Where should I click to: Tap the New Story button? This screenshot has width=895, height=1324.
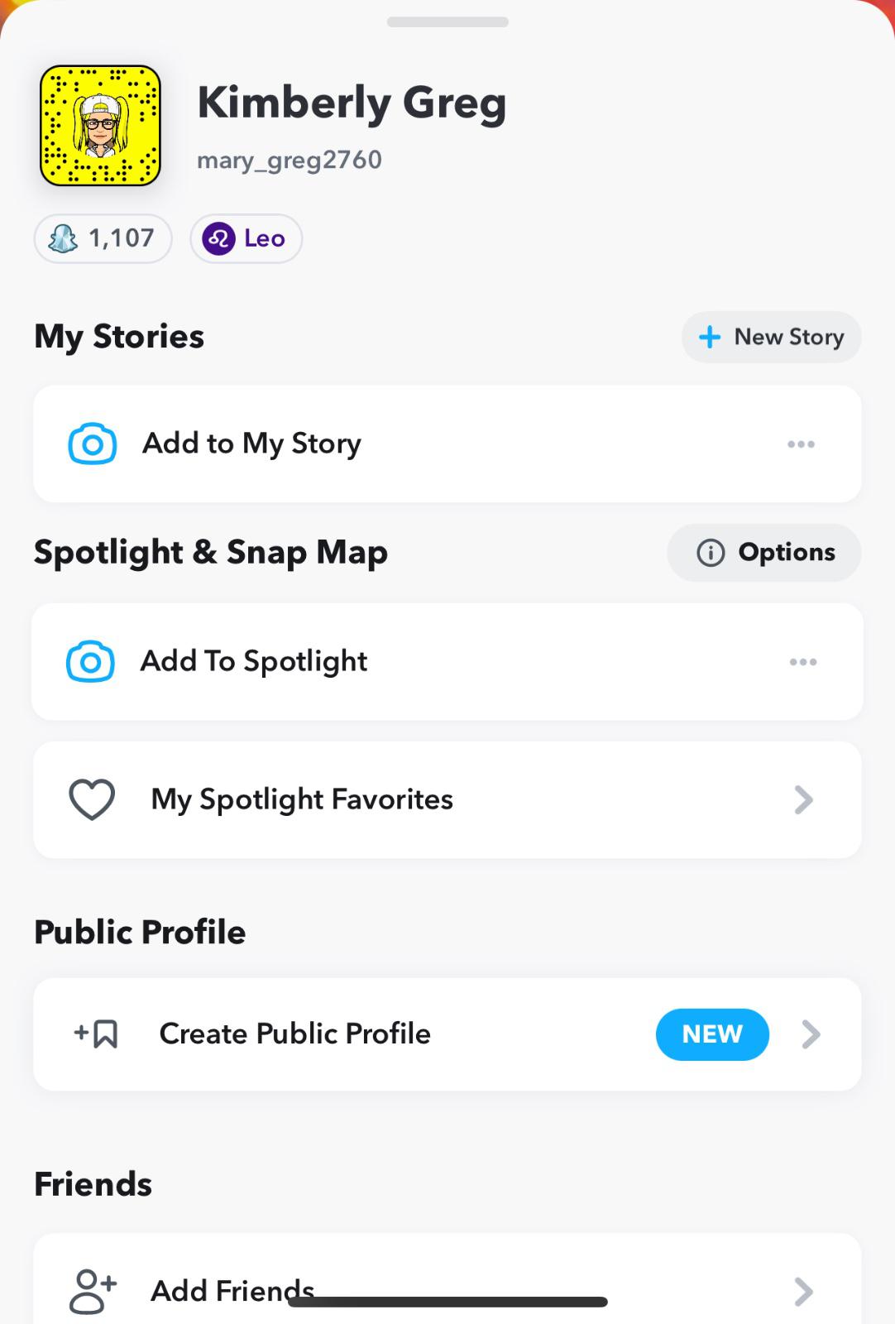click(x=771, y=337)
